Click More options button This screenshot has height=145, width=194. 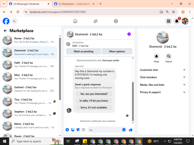[117, 51]
